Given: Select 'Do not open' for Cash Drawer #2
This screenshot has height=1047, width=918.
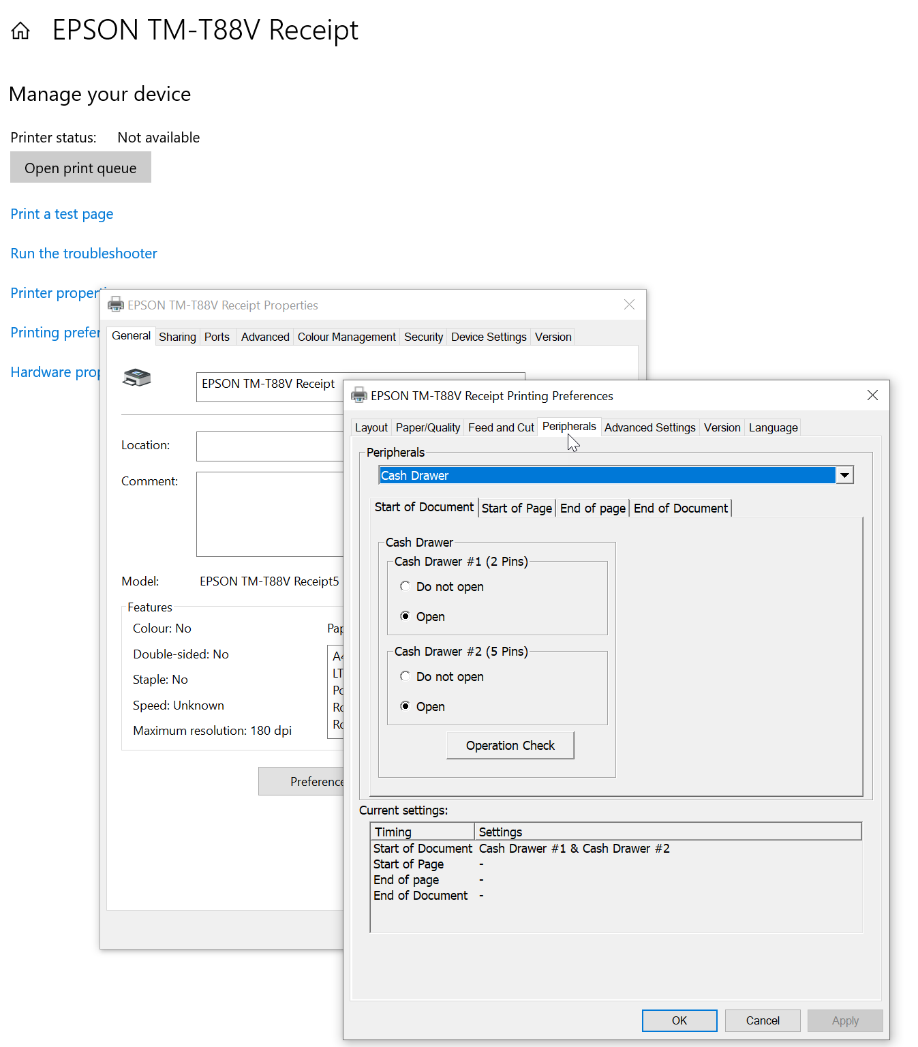Looking at the screenshot, I should point(406,676).
